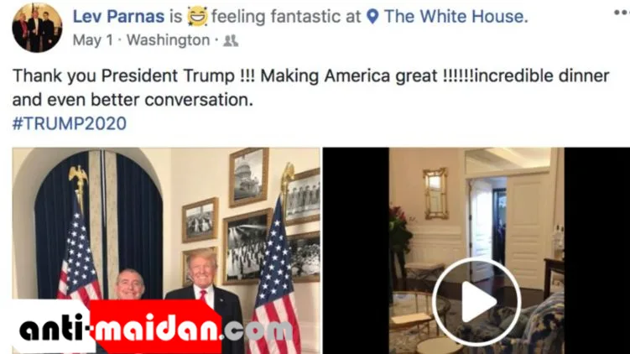The width and height of the screenshot is (630, 354).
Task: Click the laughing feeling emoji icon
Action: pyautogui.click(x=197, y=17)
